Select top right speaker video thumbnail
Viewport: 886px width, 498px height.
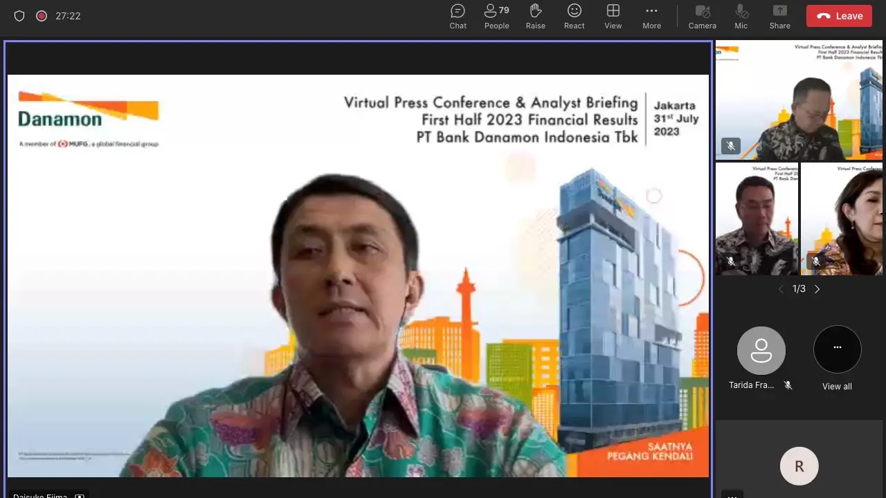click(799, 100)
